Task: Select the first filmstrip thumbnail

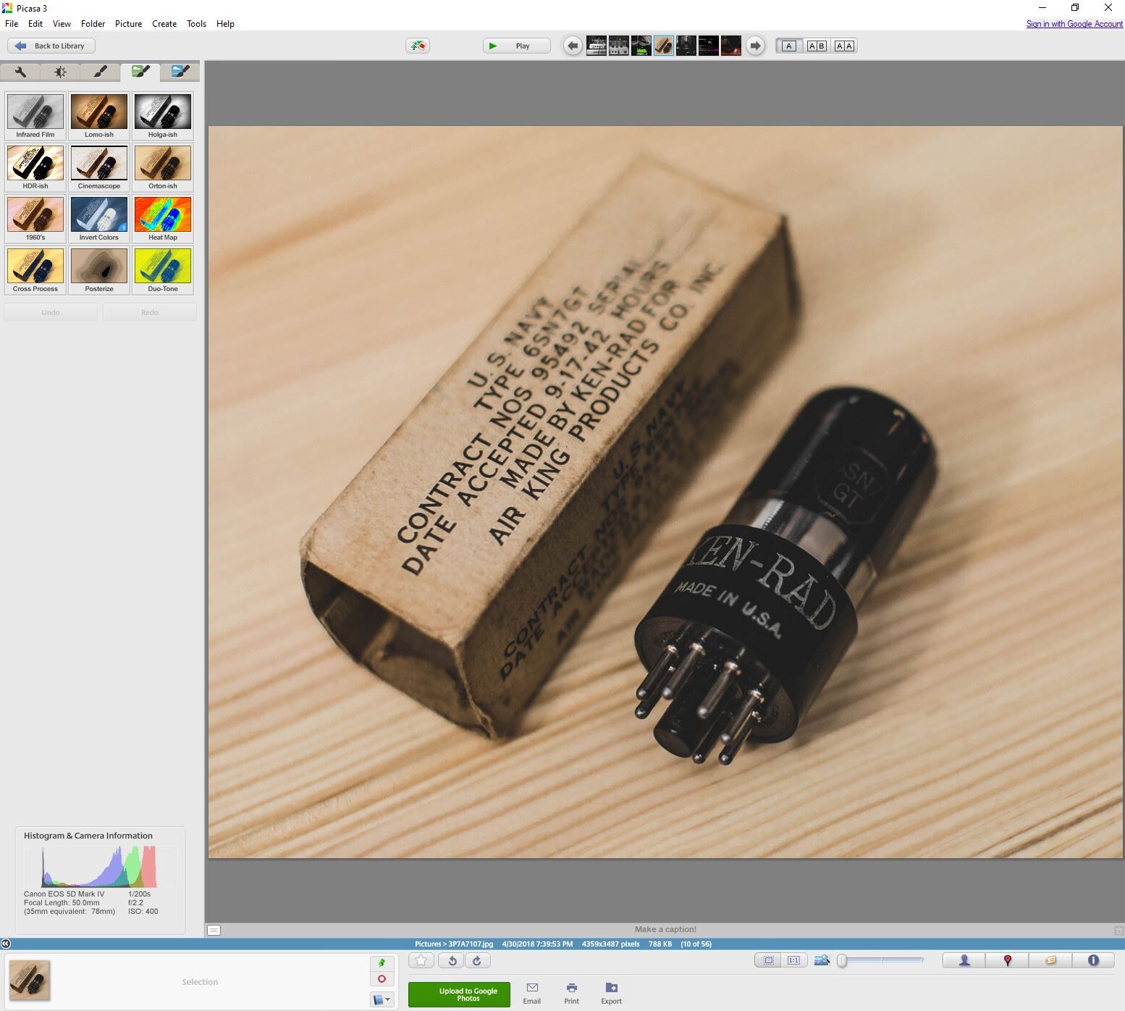Action: pos(597,46)
